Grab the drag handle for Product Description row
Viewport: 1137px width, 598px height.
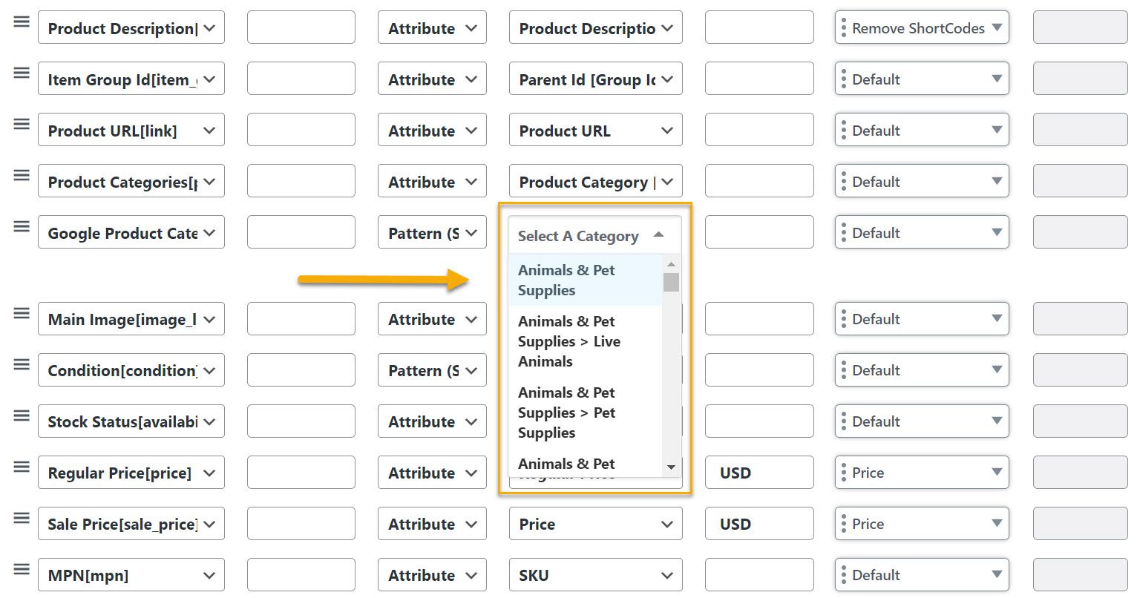22,22
